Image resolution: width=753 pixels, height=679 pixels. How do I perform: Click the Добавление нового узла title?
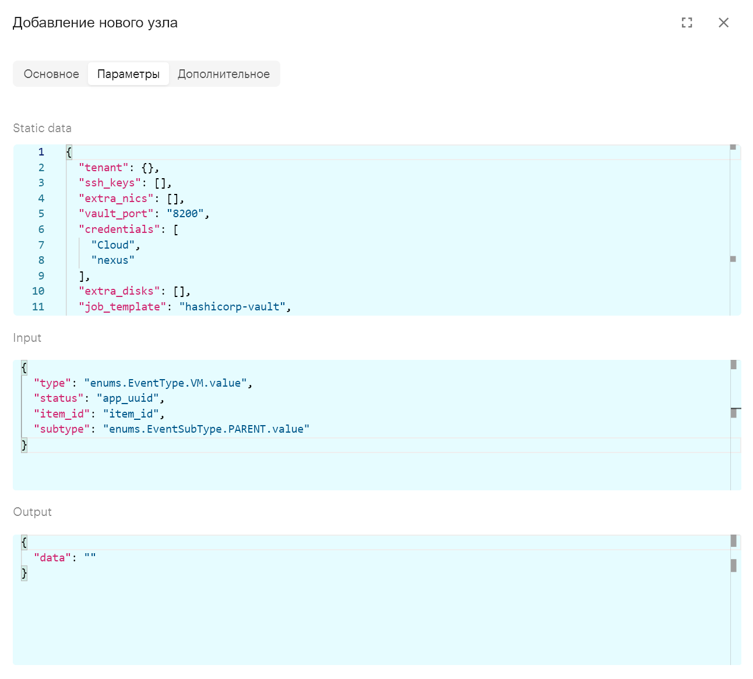[x=95, y=23]
